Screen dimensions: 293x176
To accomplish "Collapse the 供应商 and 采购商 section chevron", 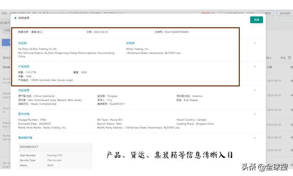I will pos(255,44).
